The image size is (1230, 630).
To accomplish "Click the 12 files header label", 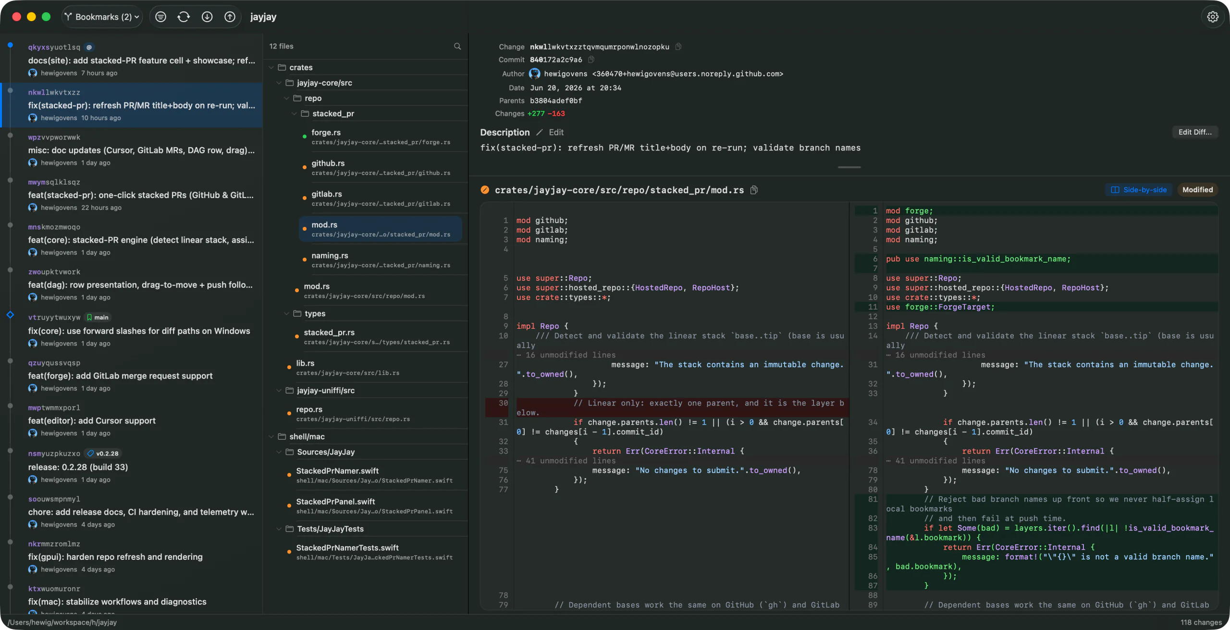I will 281,46.
